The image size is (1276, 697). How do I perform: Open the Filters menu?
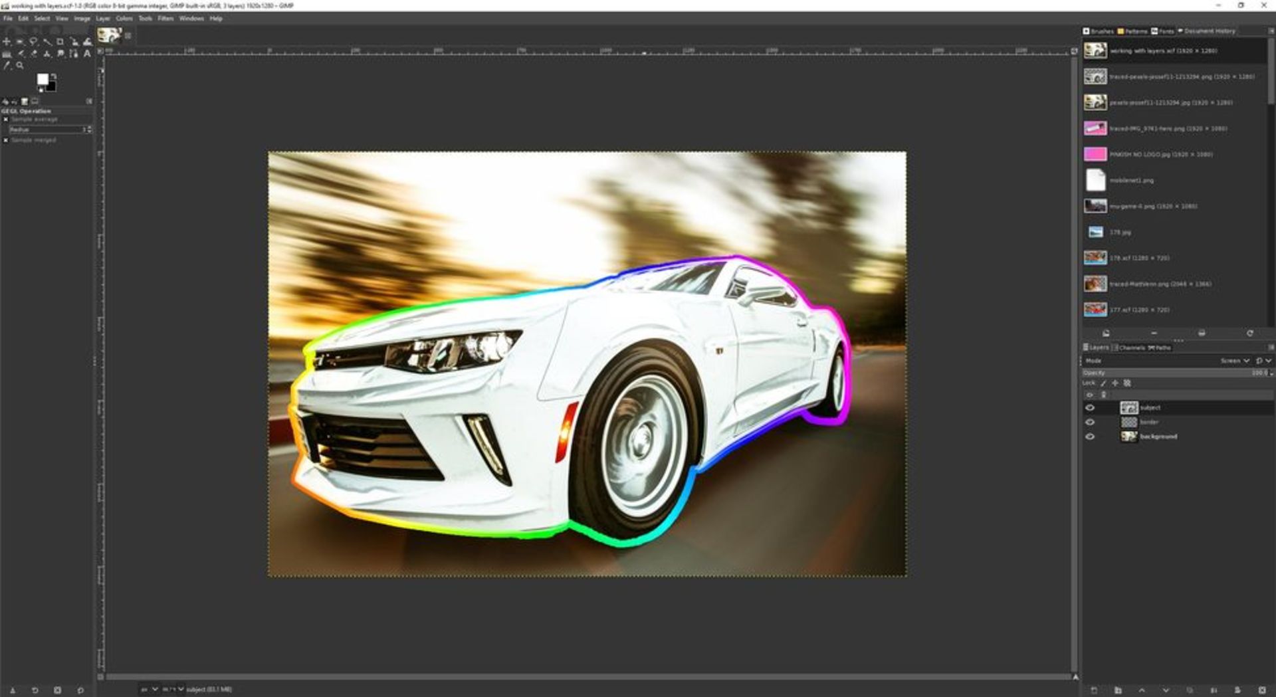(165, 19)
